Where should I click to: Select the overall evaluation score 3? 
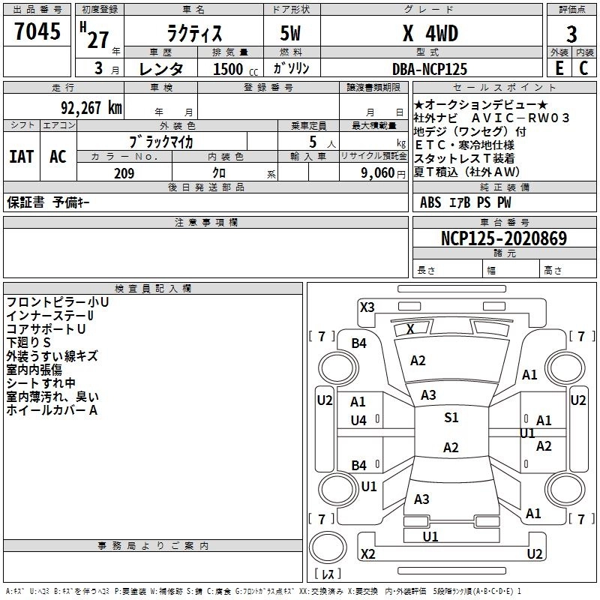571,34
